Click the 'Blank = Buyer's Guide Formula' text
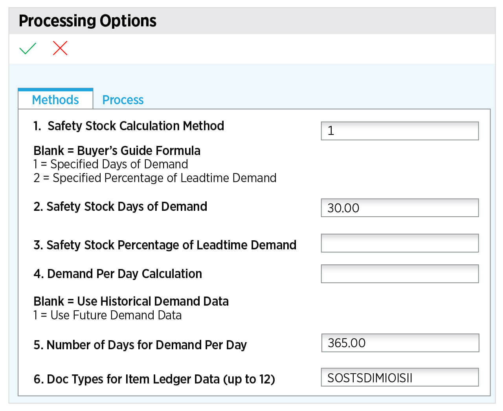Screen dimensions: 503x411 pos(117,151)
